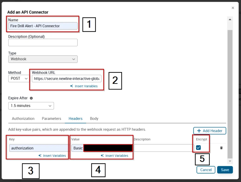The height and width of the screenshot is (182, 241).
Task: Switch to the Parameters tab
Action: tap(51, 118)
